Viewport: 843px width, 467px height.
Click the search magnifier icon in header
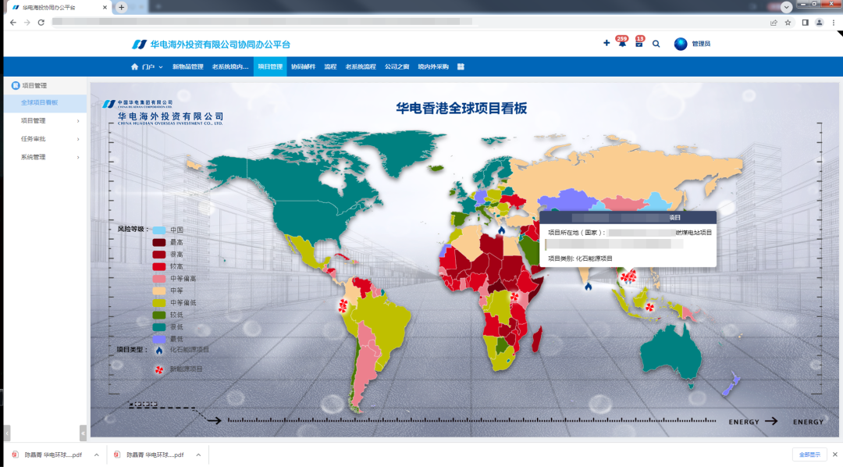tap(656, 44)
